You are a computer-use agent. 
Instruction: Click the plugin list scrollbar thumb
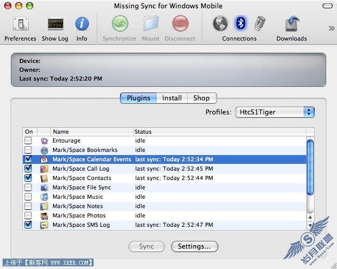[310, 167]
